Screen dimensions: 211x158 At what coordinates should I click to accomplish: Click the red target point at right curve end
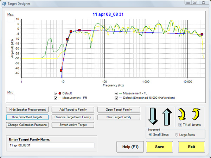tap(202, 34)
